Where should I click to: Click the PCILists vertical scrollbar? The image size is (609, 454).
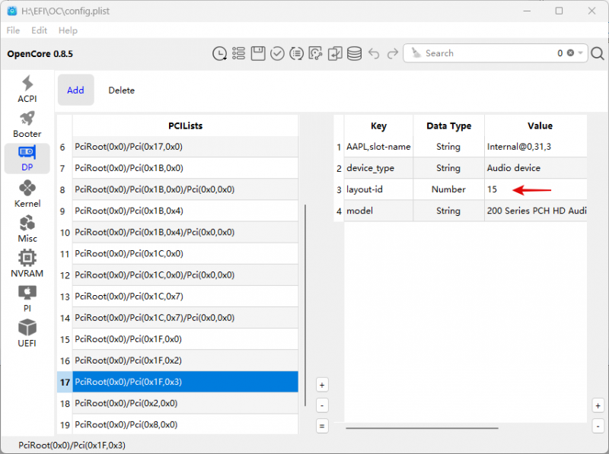tap(305, 304)
